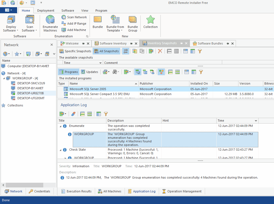Toggle All Snapshots view

click(106, 51)
